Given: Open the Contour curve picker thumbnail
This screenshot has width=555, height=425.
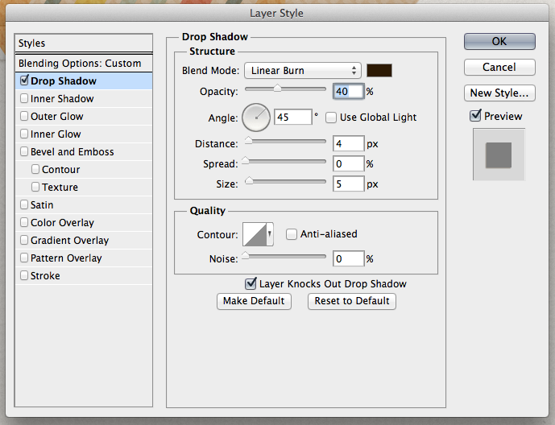Looking at the screenshot, I should tap(254, 234).
